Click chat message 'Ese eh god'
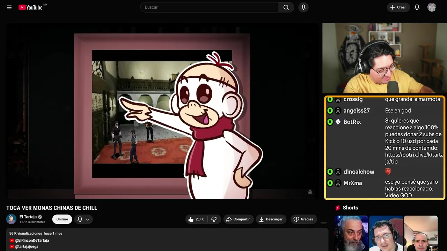Screen dimensions: 447x251 pyautogui.click(x=398, y=111)
